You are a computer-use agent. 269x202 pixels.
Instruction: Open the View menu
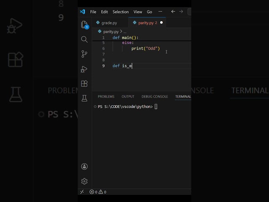click(x=138, y=12)
